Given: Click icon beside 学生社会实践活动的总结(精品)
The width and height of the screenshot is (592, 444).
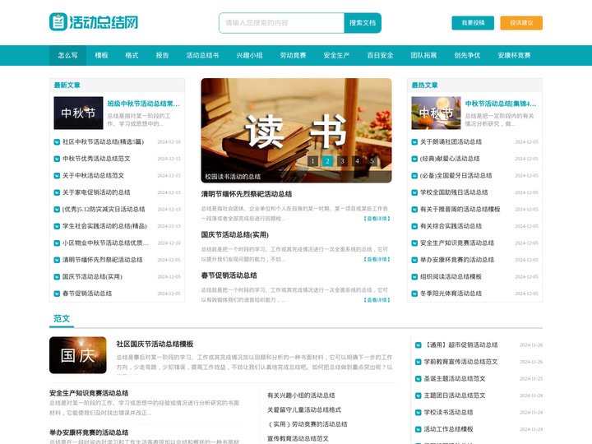Looking at the screenshot, I should click(x=57, y=226).
